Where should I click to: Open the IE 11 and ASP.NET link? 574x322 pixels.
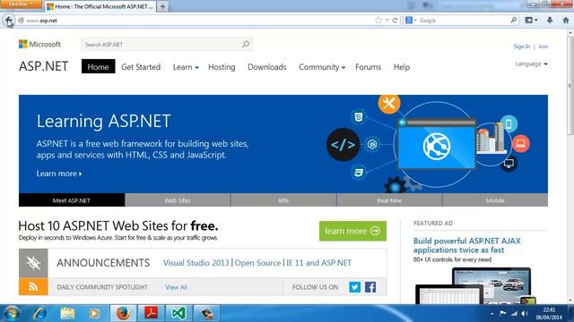[x=318, y=263]
